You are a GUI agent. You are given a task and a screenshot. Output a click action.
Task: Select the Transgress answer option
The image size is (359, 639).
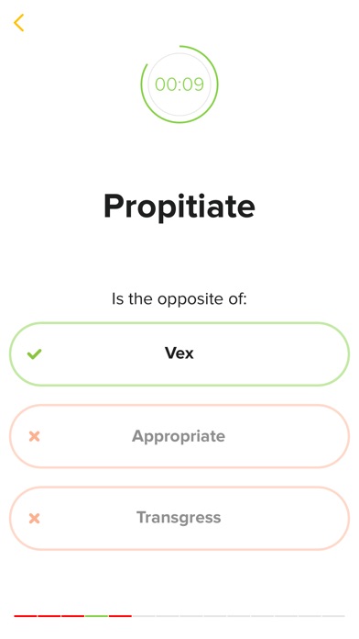pyautogui.click(x=179, y=519)
